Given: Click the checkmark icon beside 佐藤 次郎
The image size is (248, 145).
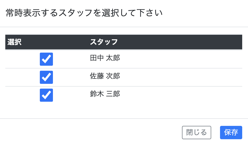Looking at the screenshot, I should click(x=46, y=77).
